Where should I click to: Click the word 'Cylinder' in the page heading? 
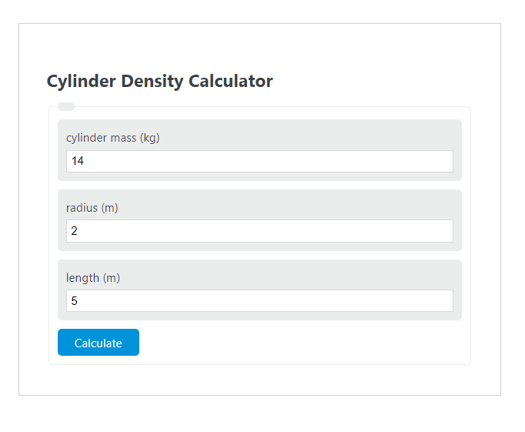[x=82, y=82]
